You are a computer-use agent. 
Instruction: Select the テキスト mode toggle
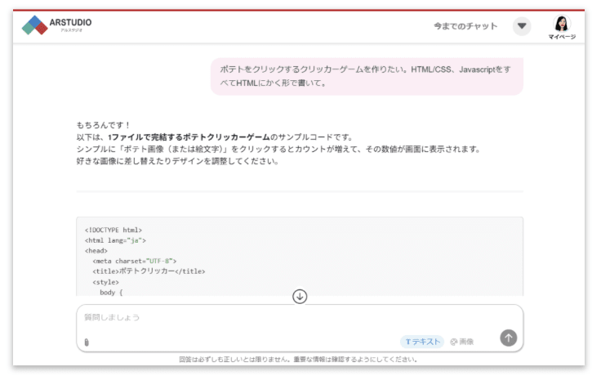(422, 342)
